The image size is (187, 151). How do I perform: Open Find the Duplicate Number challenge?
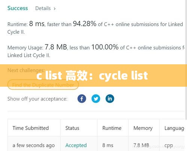point(43,85)
